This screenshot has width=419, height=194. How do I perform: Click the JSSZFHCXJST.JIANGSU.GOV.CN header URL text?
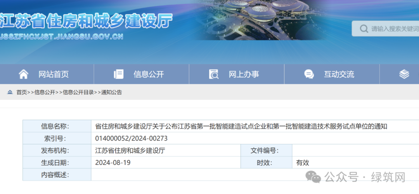coord(61,36)
